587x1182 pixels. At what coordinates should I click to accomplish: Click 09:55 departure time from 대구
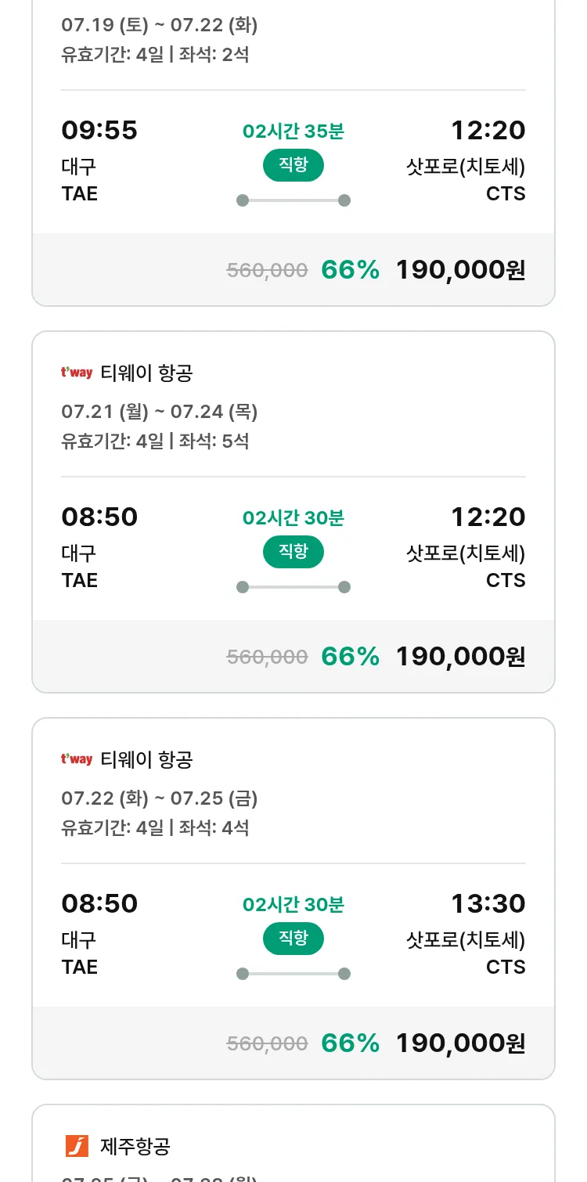(x=99, y=130)
